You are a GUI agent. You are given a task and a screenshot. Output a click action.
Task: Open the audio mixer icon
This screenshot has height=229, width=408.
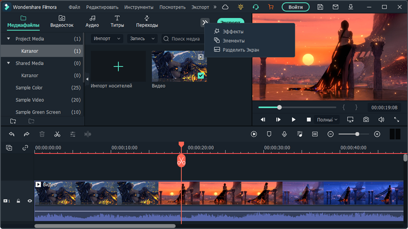coord(299,134)
